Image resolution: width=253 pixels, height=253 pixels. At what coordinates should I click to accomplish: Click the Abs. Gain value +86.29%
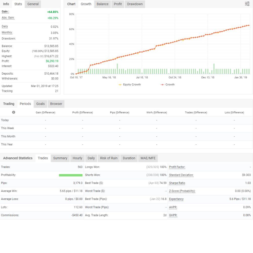[53, 18]
